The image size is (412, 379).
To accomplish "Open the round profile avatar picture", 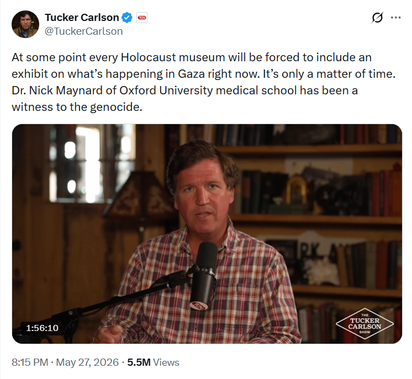I will (25, 24).
